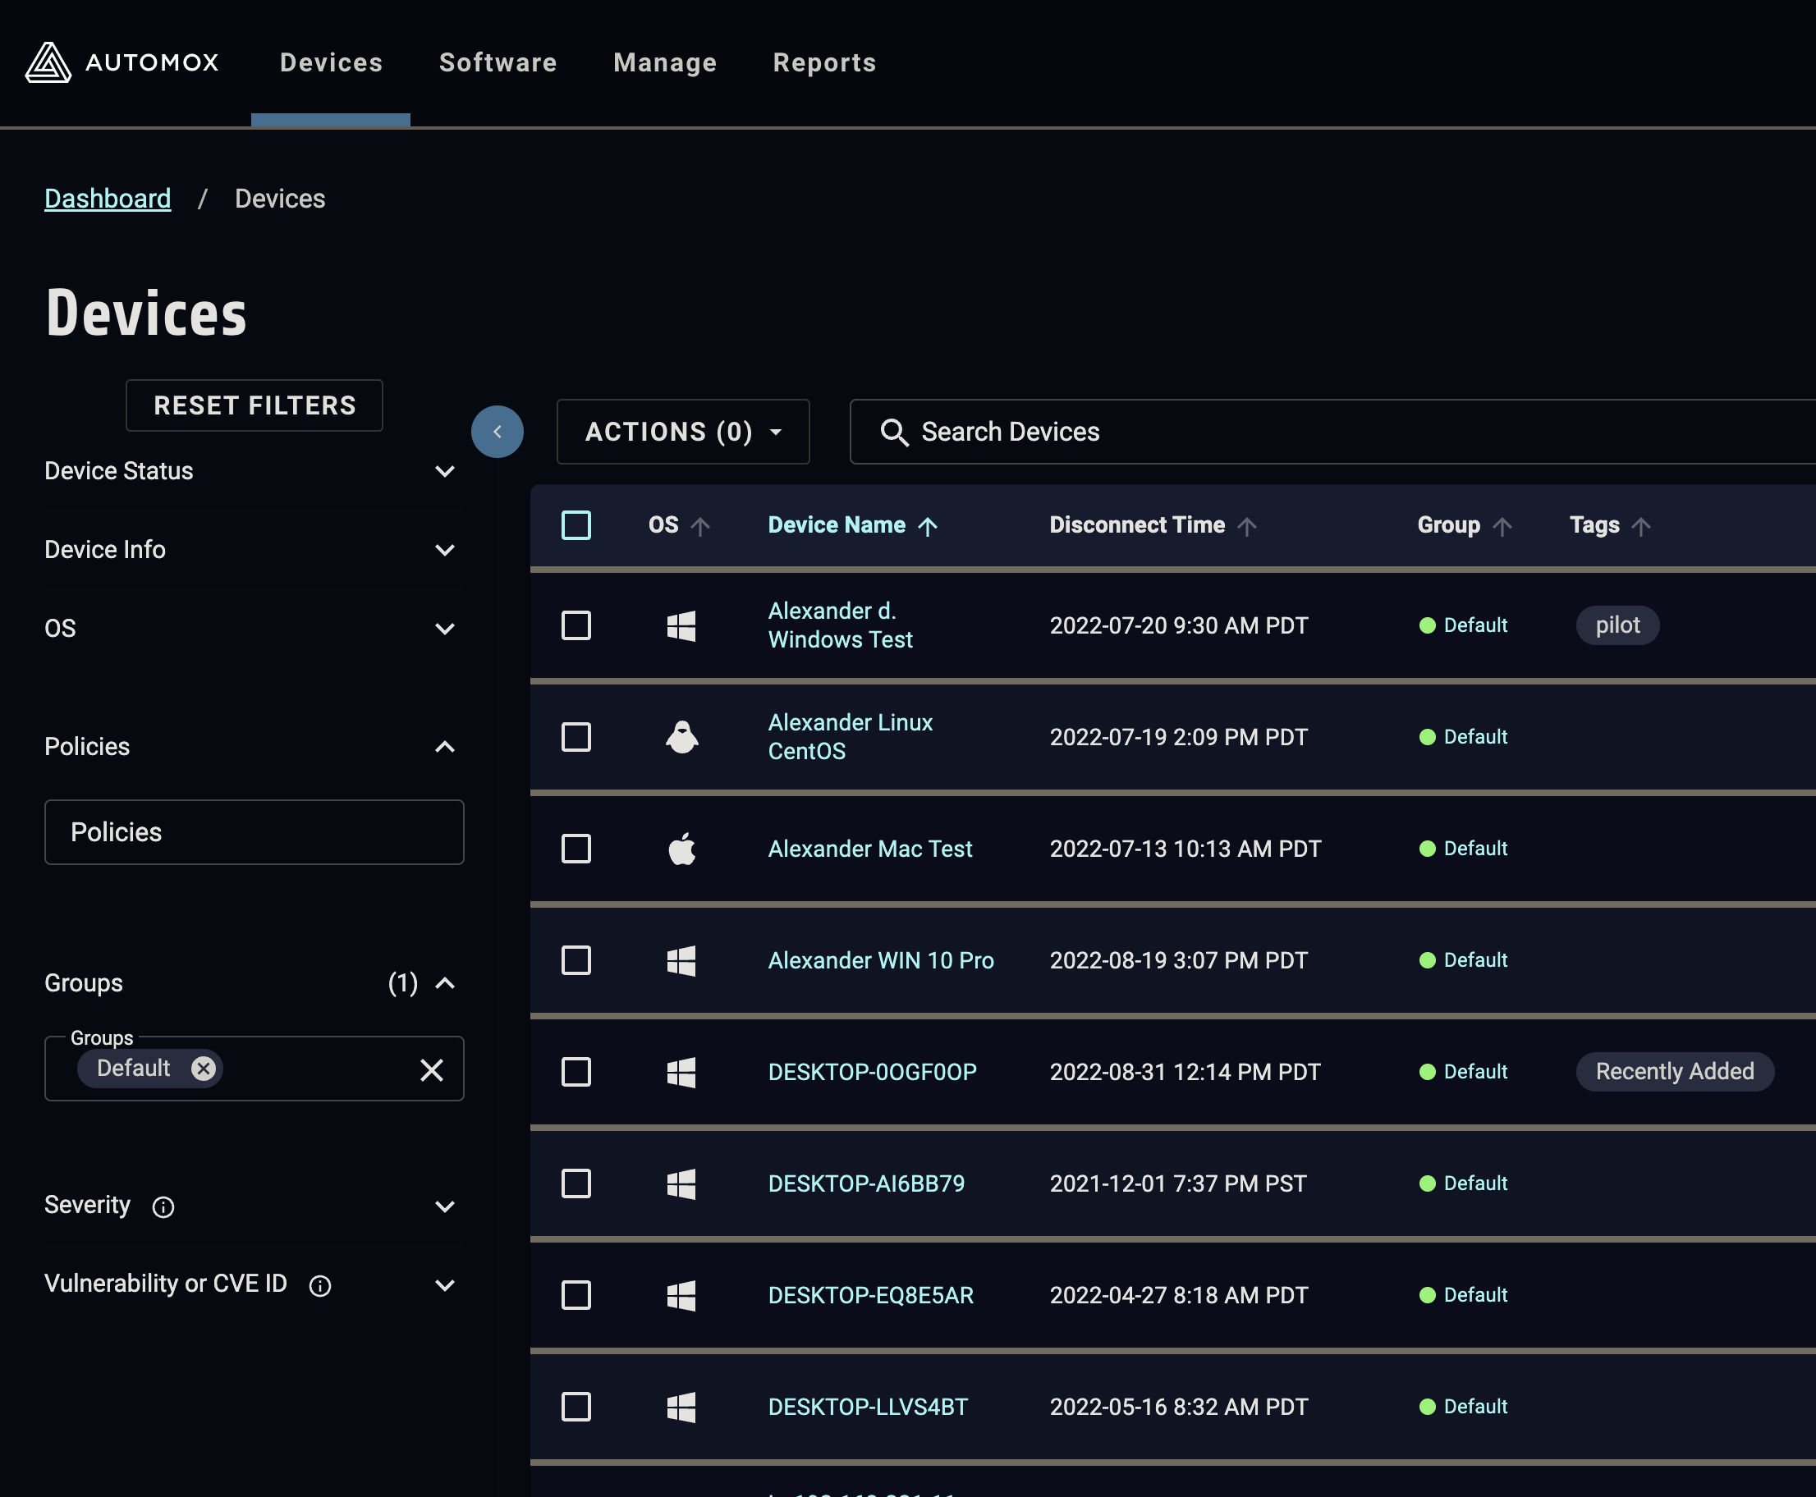Open Alexander Mac Test device

(869, 849)
